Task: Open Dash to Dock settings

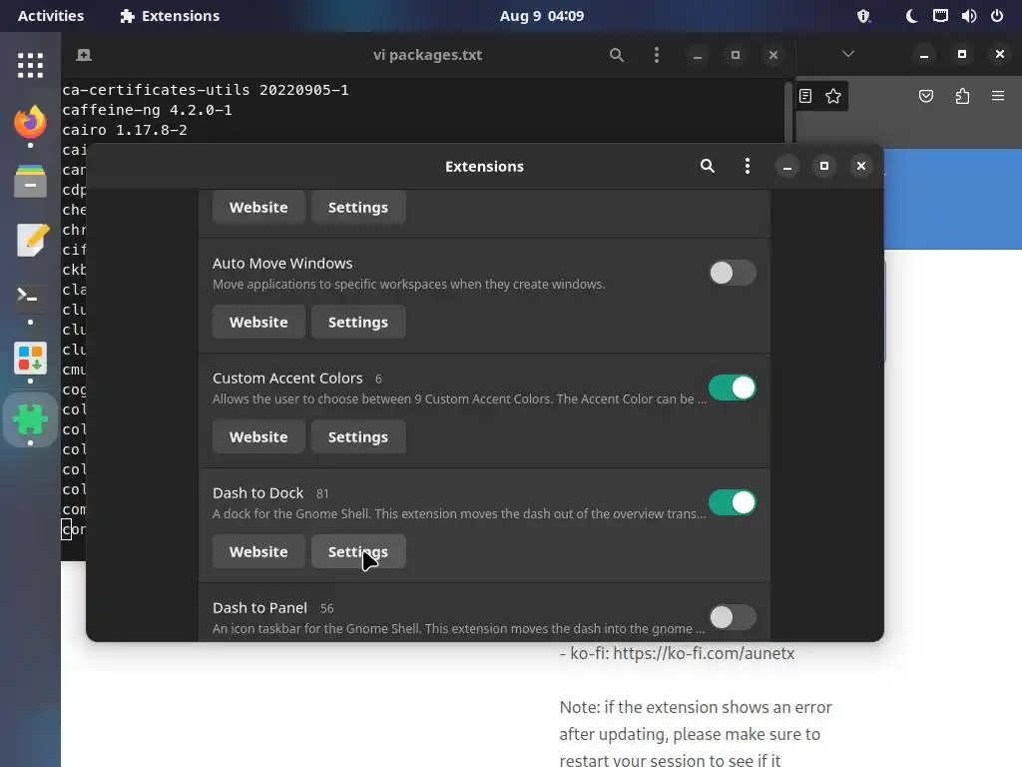Action: point(358,551)
